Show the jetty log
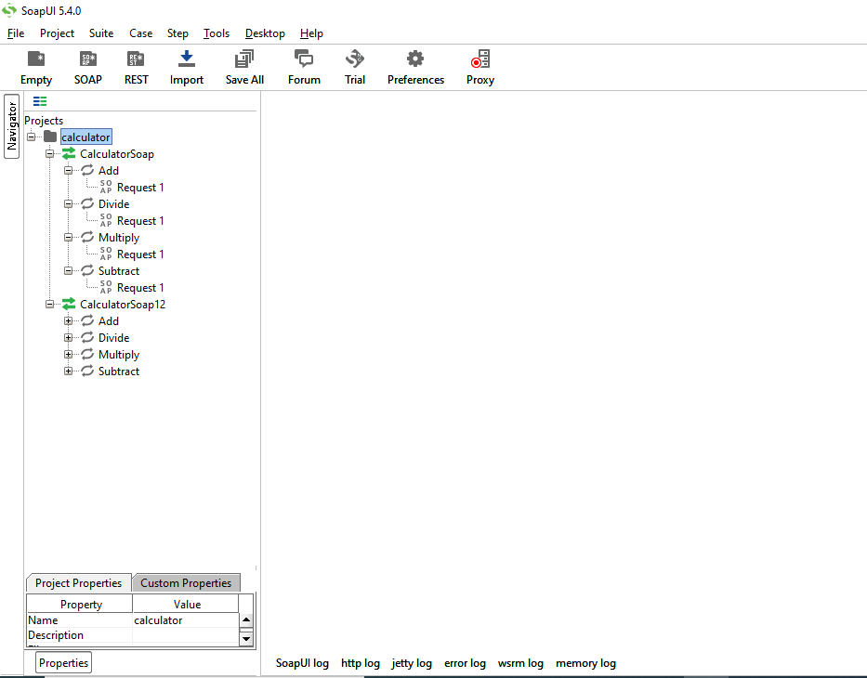Image resolution: width=867 pixels, height=678 pixels. coord(412,663)
